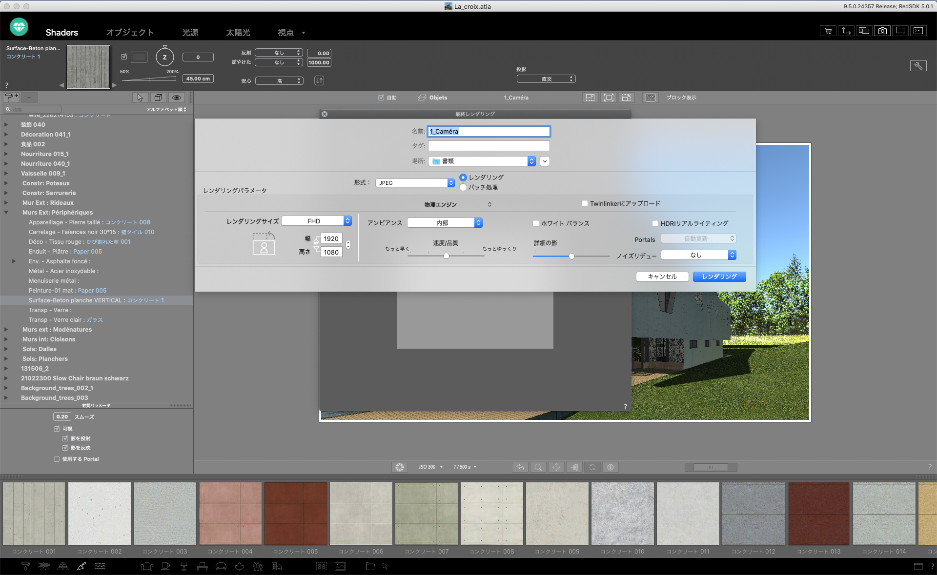This screenshot has height=575, width=937.
Task: Click the キャンセル button
Action: click(662, 277)
